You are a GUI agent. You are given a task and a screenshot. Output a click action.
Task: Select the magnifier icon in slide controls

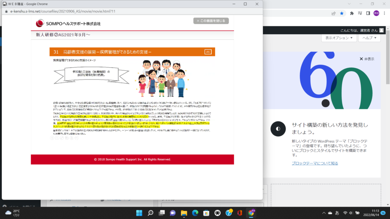point(71,138)
